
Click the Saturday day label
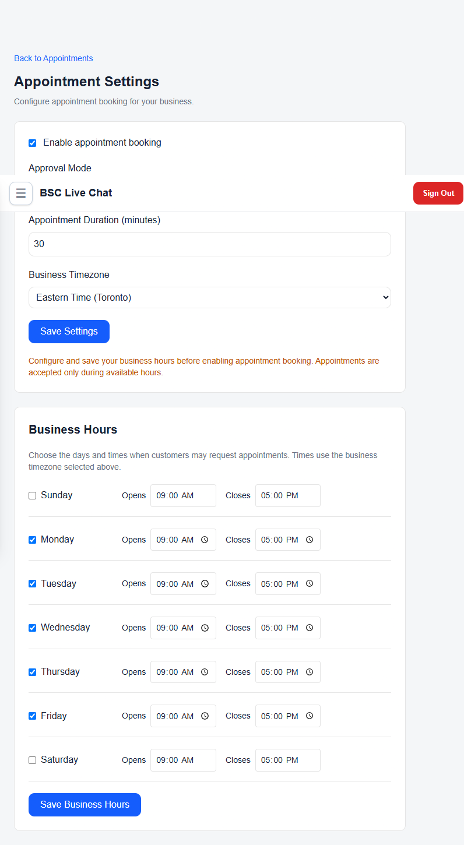coord(59,760)
